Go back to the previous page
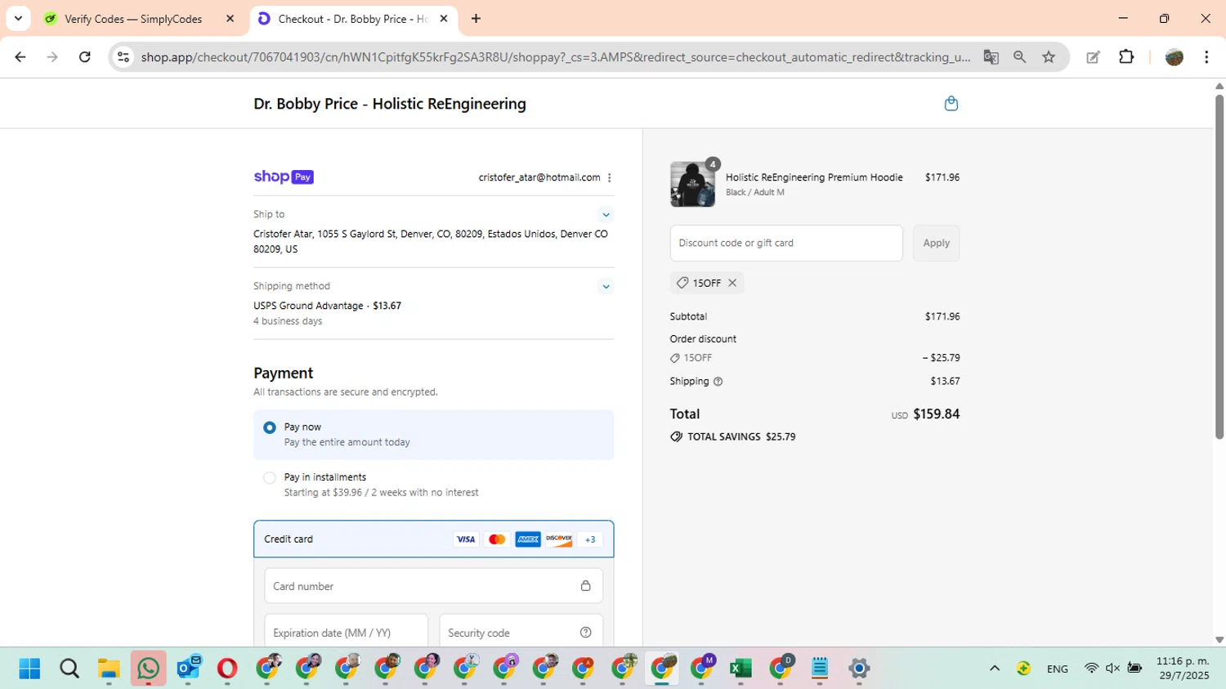Viewport: 1226px width, 689px height. pos(20,57)
